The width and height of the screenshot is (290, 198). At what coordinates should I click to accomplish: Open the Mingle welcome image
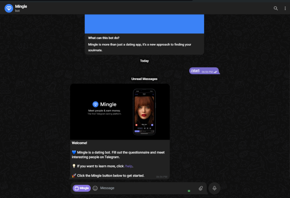pyautogui.click(x=120, y=112)
